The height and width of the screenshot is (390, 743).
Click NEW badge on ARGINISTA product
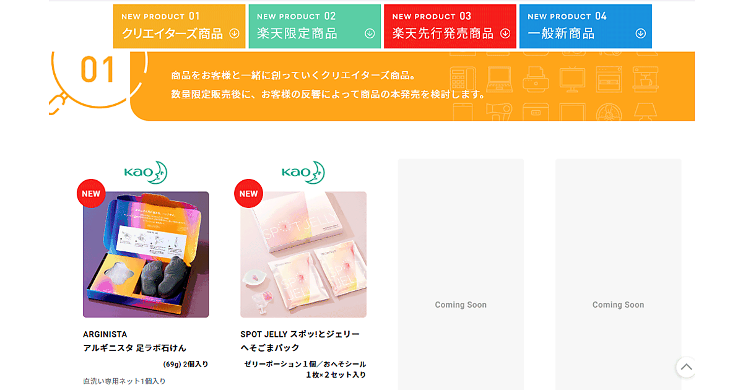[x=91, y=194]
